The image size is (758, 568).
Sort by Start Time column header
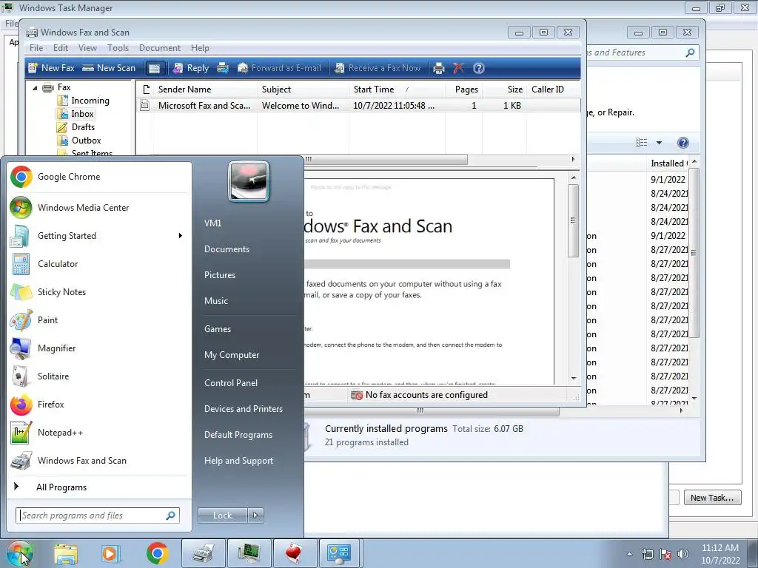pyautogui.click(x=397, y=89)
